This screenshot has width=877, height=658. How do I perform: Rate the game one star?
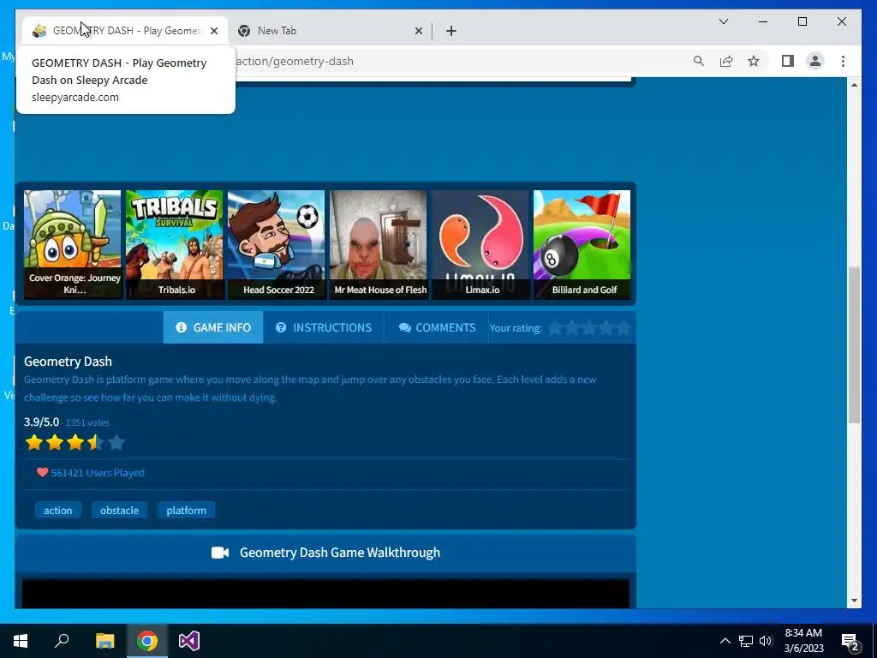tap(555, 328)
